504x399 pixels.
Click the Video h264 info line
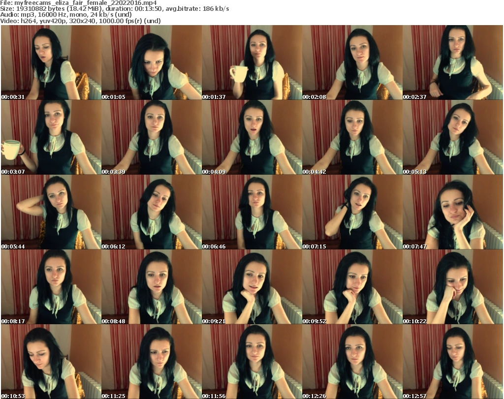pyautogui.click(x=80, y=21)
